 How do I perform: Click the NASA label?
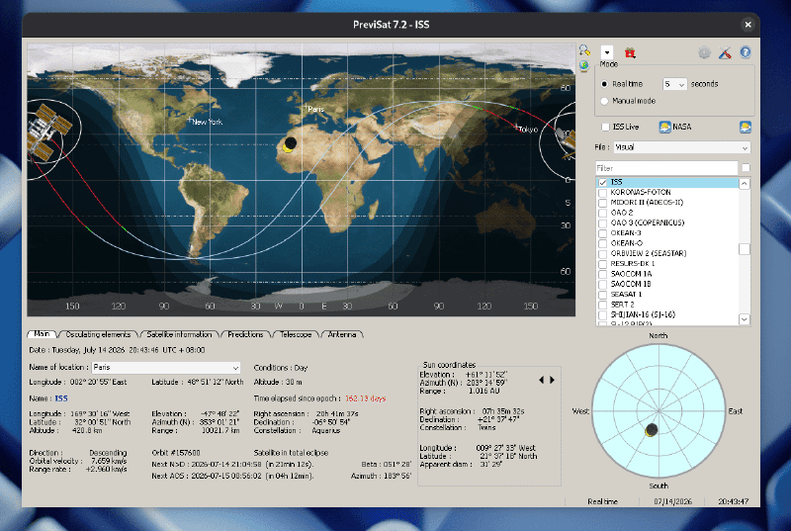(x=681, y=128)
